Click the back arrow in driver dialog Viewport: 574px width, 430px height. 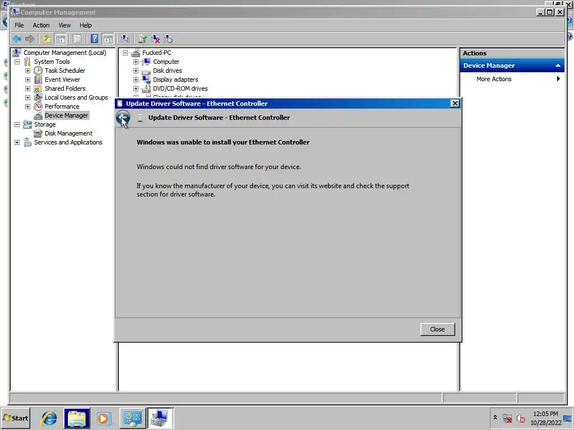pos(123,118)
